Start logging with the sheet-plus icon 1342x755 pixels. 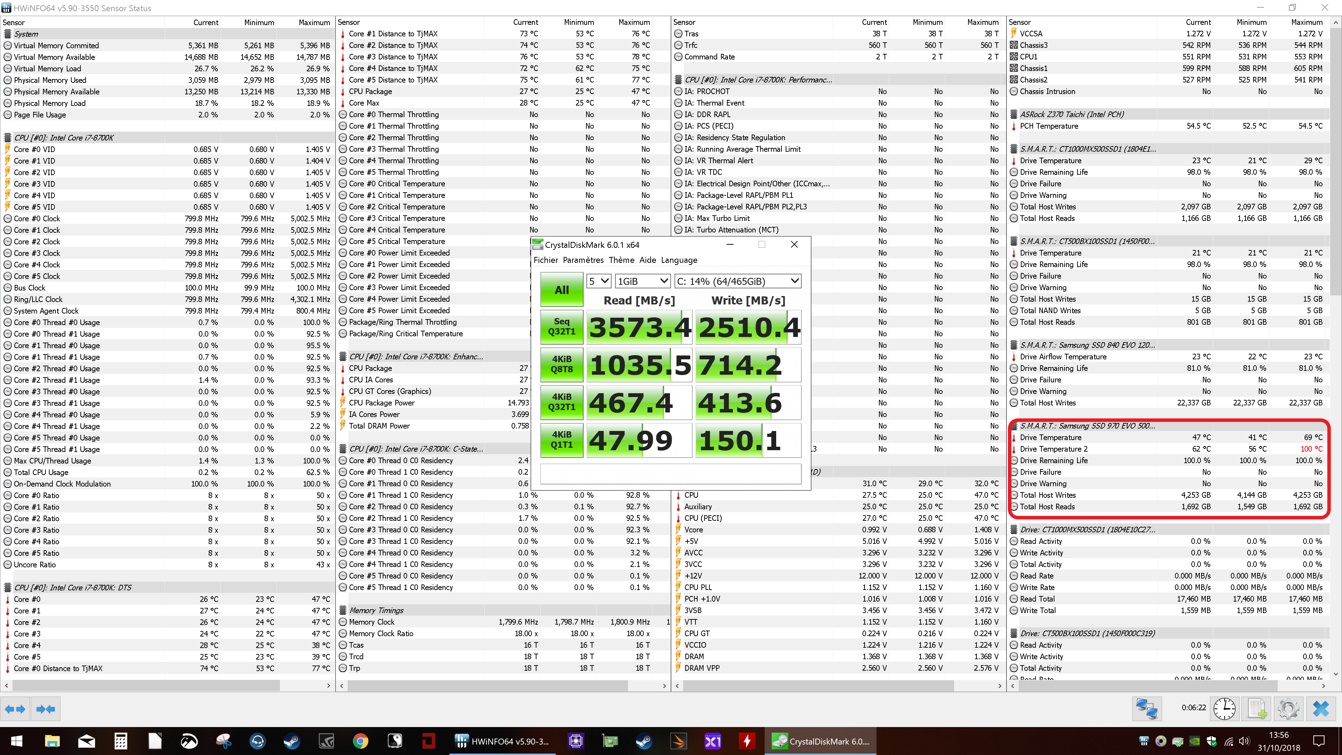(1257, 709)
